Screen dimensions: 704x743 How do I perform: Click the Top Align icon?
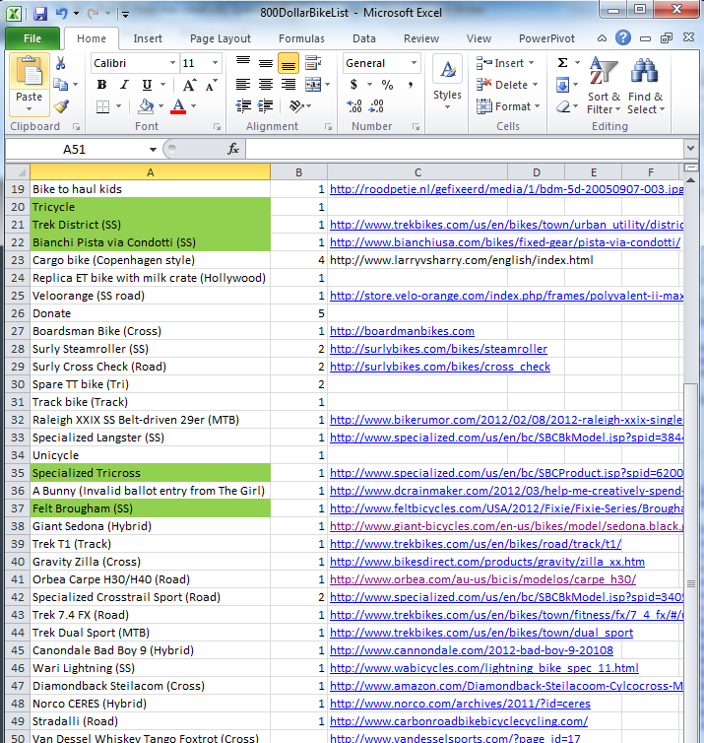[x=243, y=62]
